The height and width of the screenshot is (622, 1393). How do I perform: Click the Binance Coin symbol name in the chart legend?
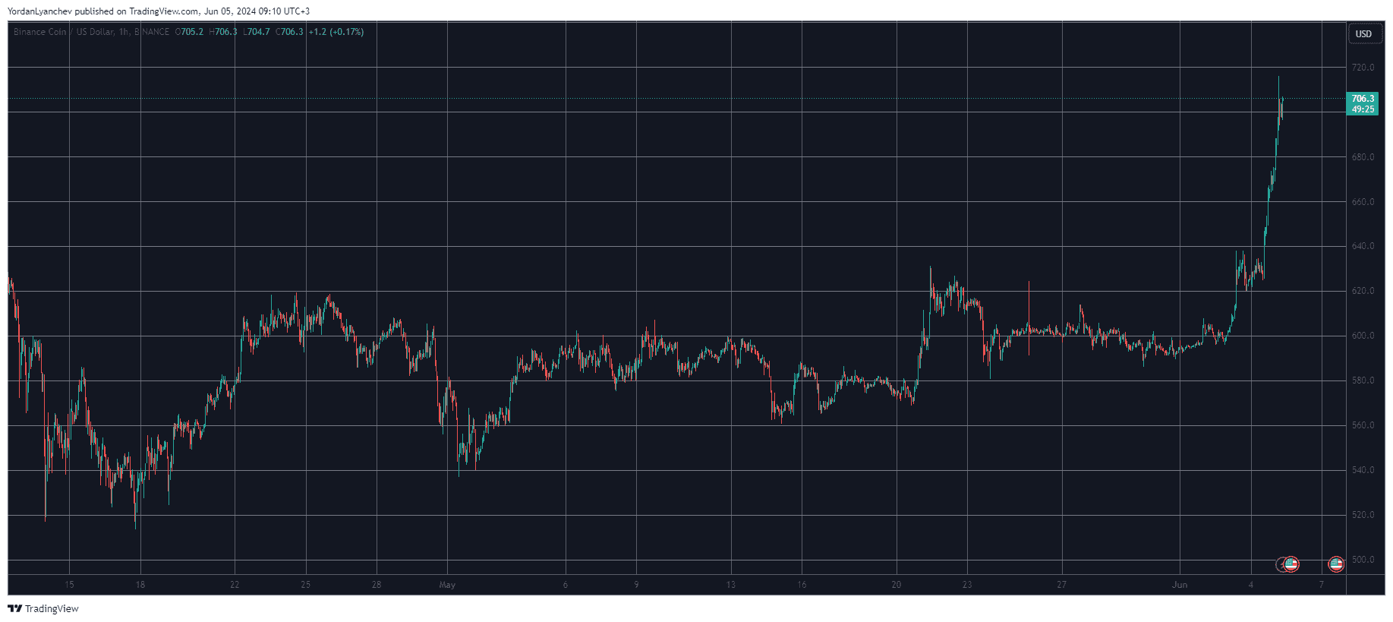coord(40,32)
